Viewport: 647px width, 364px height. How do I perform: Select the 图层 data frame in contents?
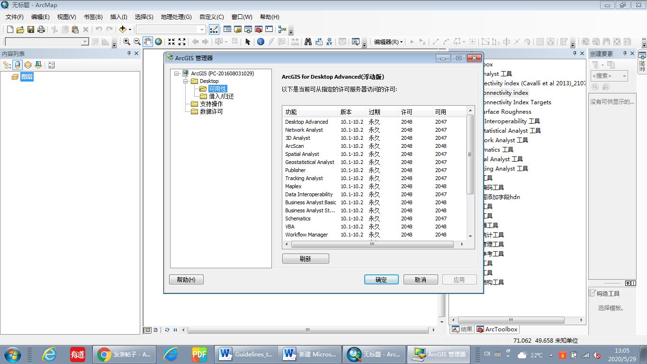click(27, 77)
